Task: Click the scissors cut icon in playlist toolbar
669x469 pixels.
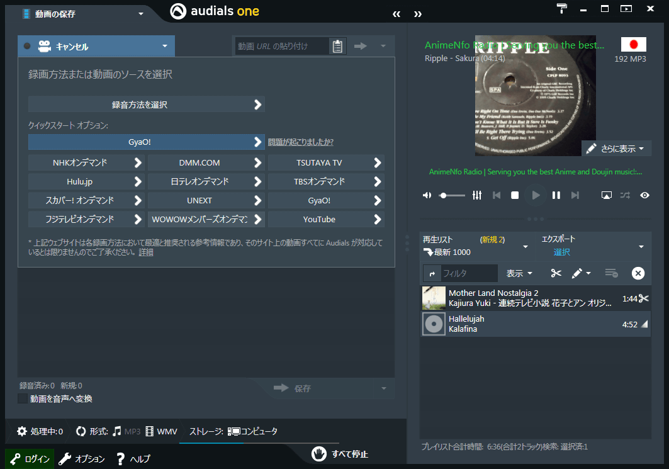Action: [x=556, y=273]
